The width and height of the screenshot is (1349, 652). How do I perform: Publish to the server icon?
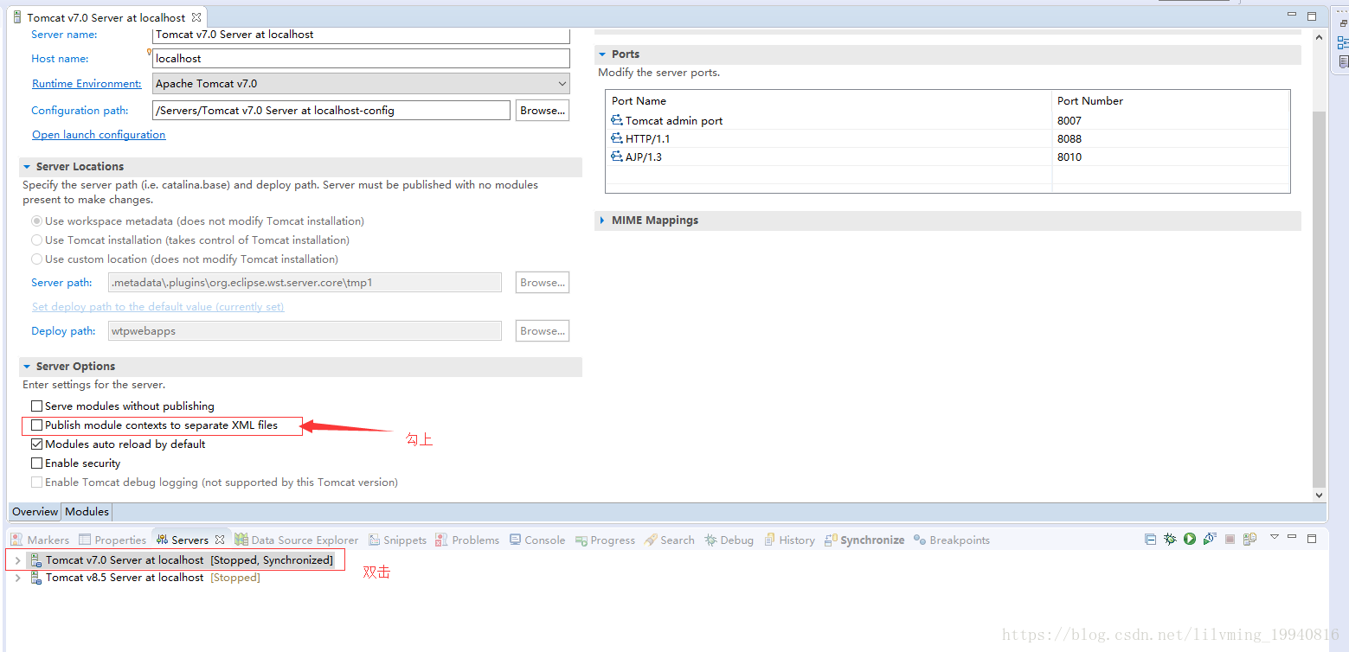(x=1249, y=539)
